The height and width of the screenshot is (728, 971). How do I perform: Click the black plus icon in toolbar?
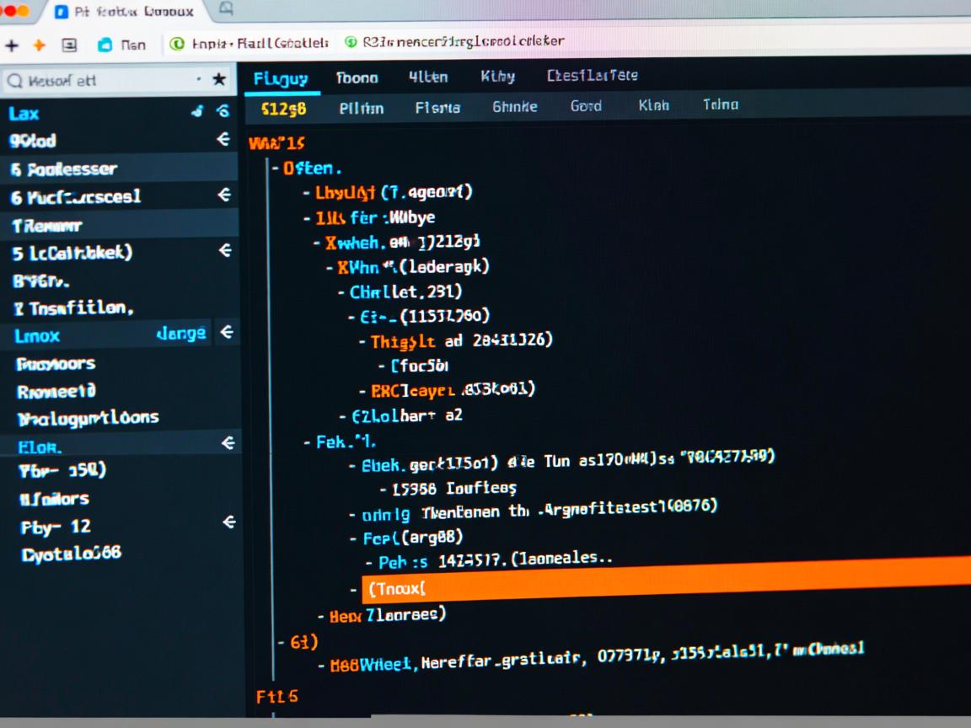[11, 45]
